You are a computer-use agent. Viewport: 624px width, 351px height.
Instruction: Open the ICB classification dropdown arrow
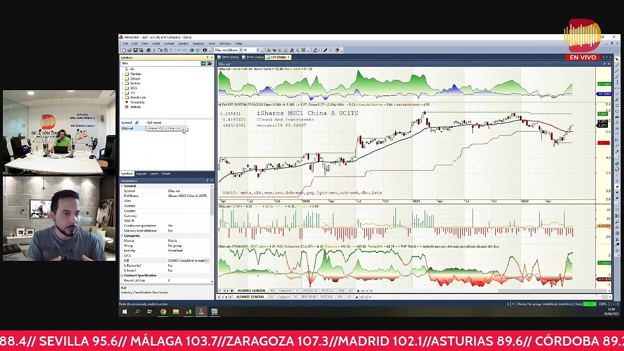coord(207,261)
